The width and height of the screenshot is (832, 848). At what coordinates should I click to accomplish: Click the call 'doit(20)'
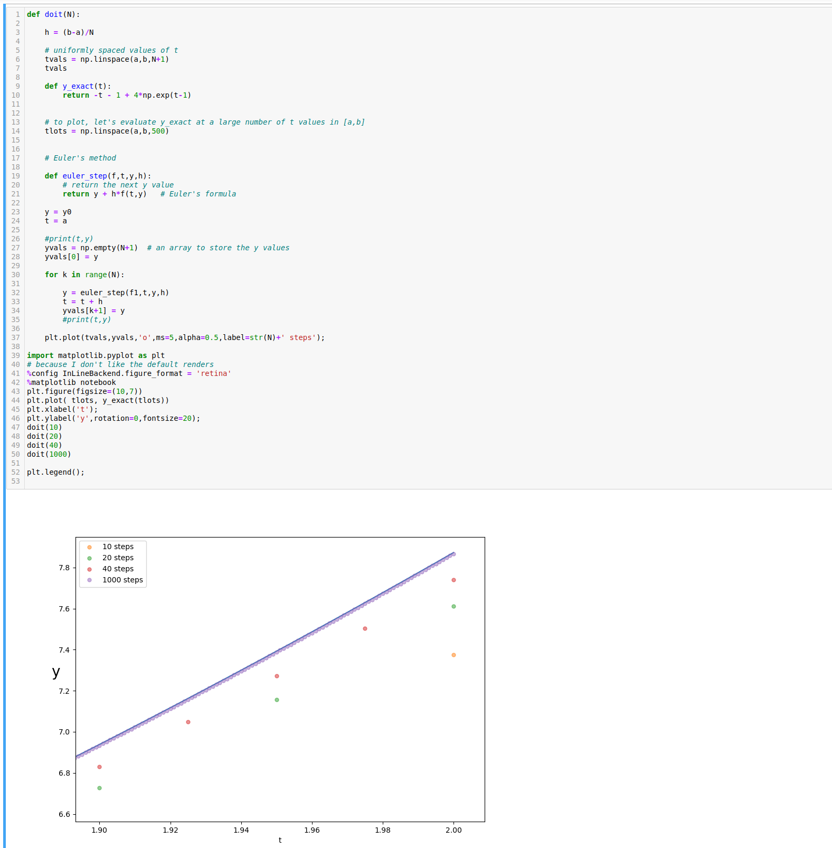coord(44,436)
